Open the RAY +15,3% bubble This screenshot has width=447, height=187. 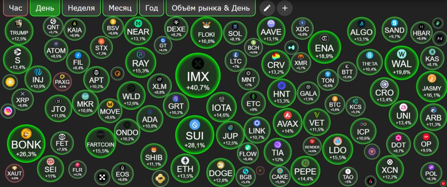click(141, 62)
